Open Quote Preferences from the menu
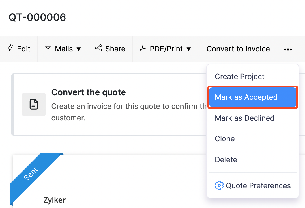This screenshot has height=208, width=305. pos(258,186)
